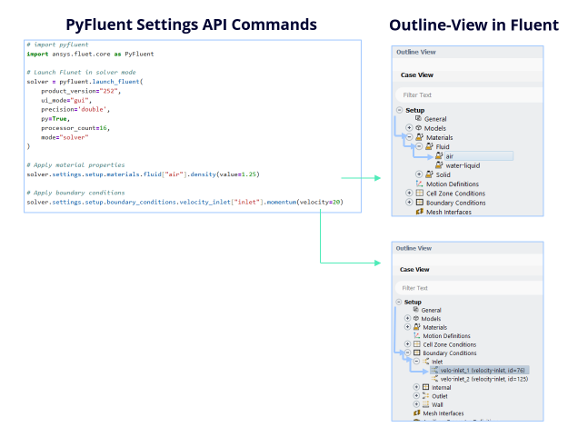Viewport: 588px width, 437px height.
Task: Click the velocity_inlet momentum code line
Action: coord(184,202)
